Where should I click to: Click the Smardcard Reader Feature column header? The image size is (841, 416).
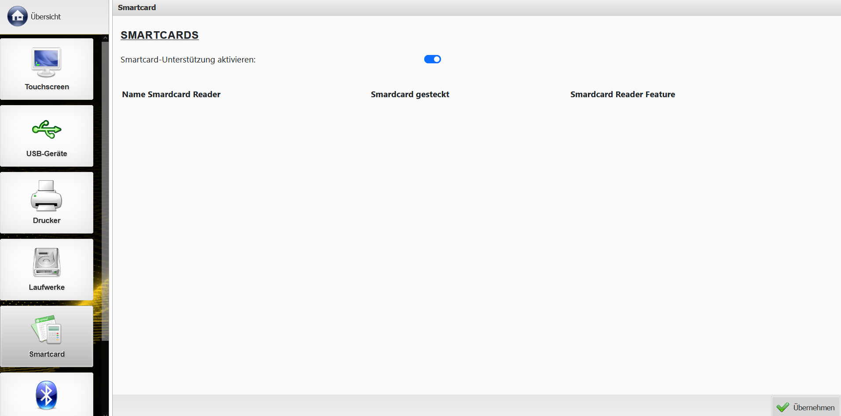click(622, 94)
